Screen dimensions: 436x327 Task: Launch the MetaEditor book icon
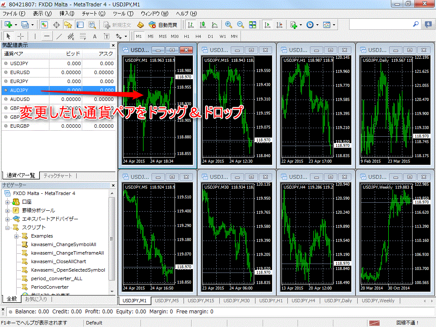(x=141, y=25)
